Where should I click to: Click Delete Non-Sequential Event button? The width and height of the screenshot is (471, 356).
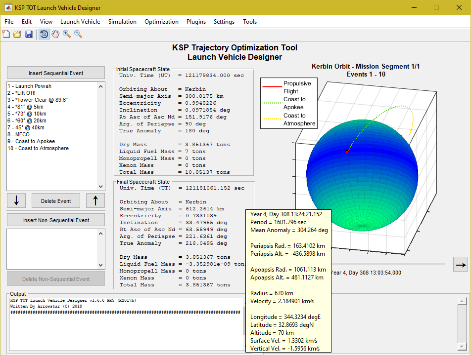[x=56, y=278]
